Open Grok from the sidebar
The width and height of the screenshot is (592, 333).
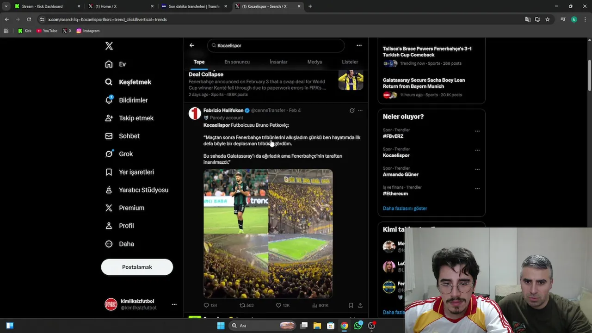click(x=119, y=154)
